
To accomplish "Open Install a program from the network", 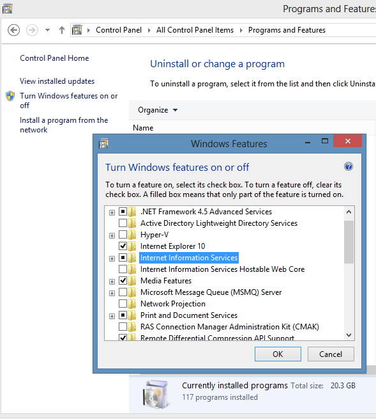I will 64,125.
